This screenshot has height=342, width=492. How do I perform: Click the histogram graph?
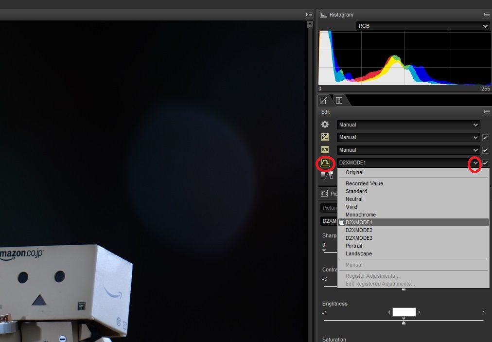click(405, 58)
